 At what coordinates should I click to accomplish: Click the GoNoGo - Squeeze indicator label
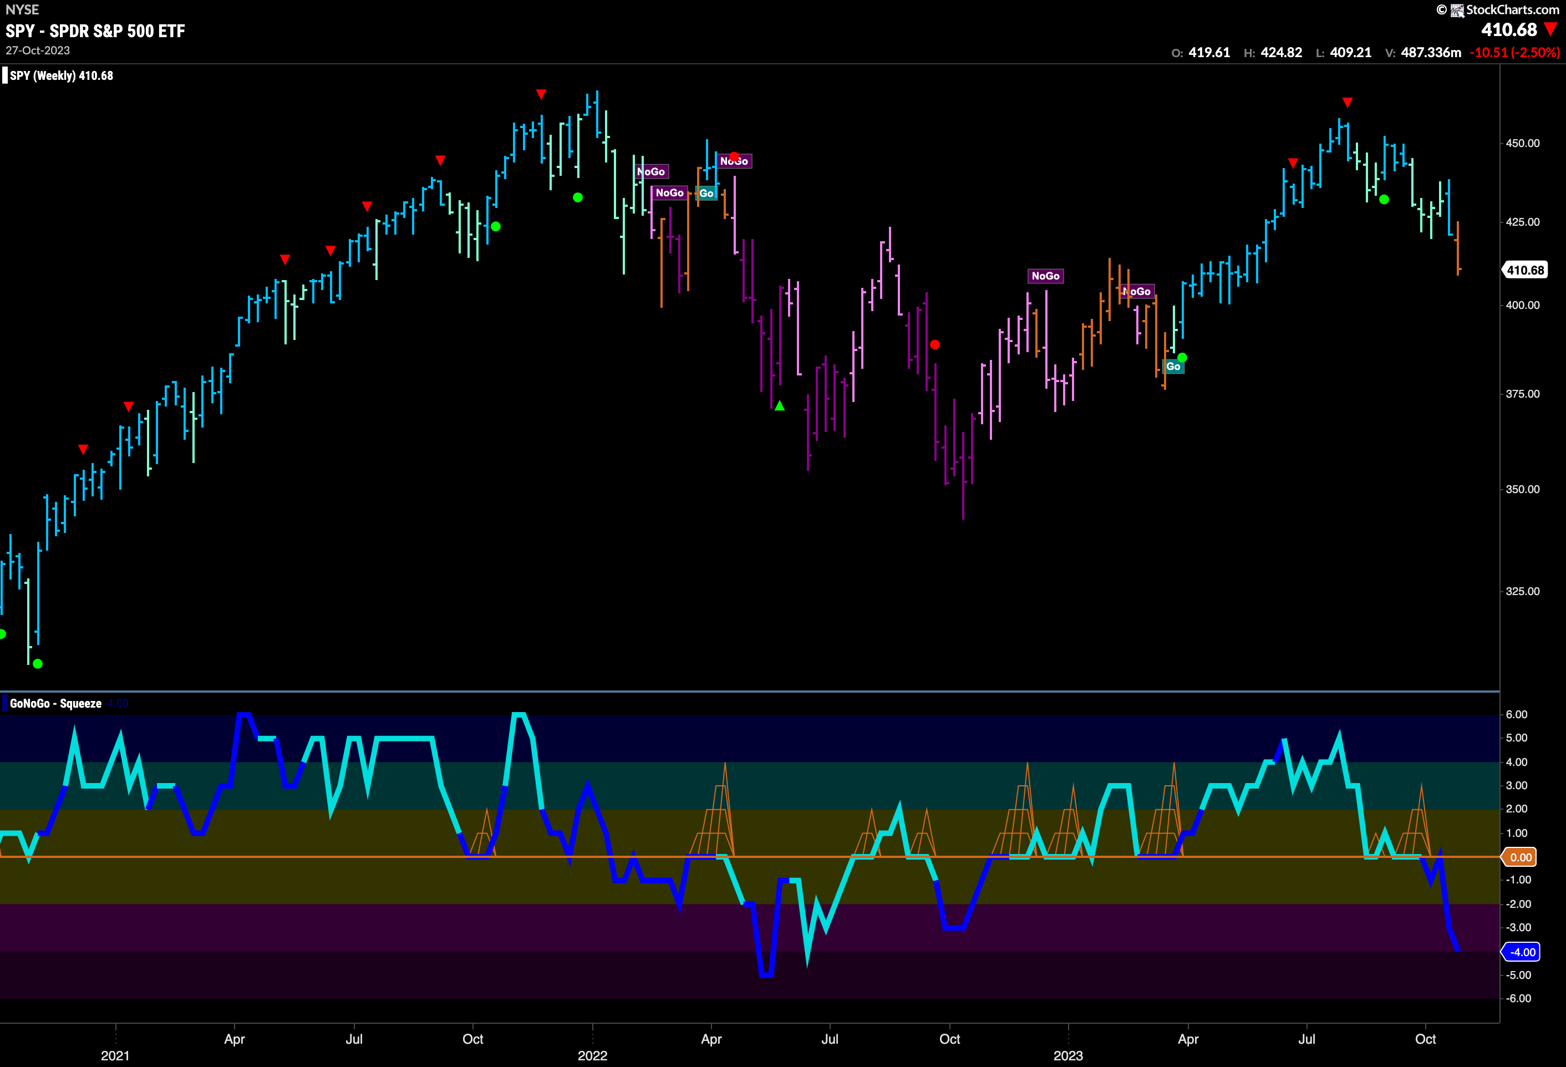coord(56,703)
